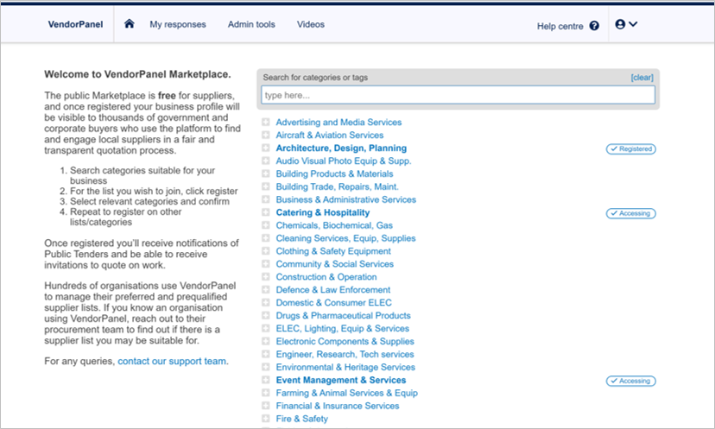This screenshot has height=429, width=715.
Task: Expand Chemicals, Biochemical, Gas
Action: click(x=266, y=225)
